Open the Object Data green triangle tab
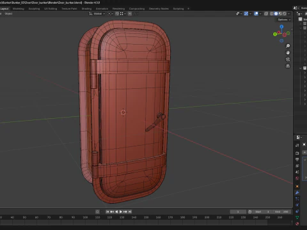 pyautogui.click(x=297, y=217)
